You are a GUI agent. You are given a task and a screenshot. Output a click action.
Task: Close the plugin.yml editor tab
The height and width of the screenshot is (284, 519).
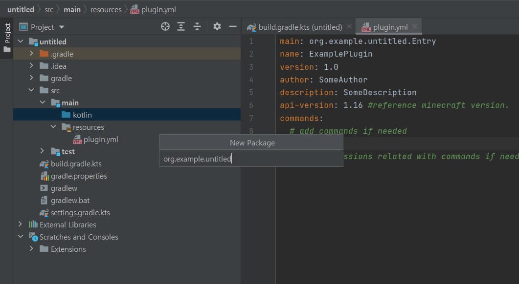click(x=415, y=27)
